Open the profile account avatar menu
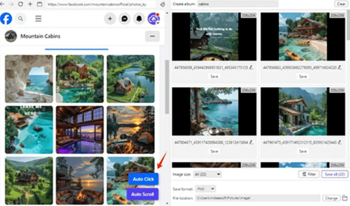 (x=153, y=19)
